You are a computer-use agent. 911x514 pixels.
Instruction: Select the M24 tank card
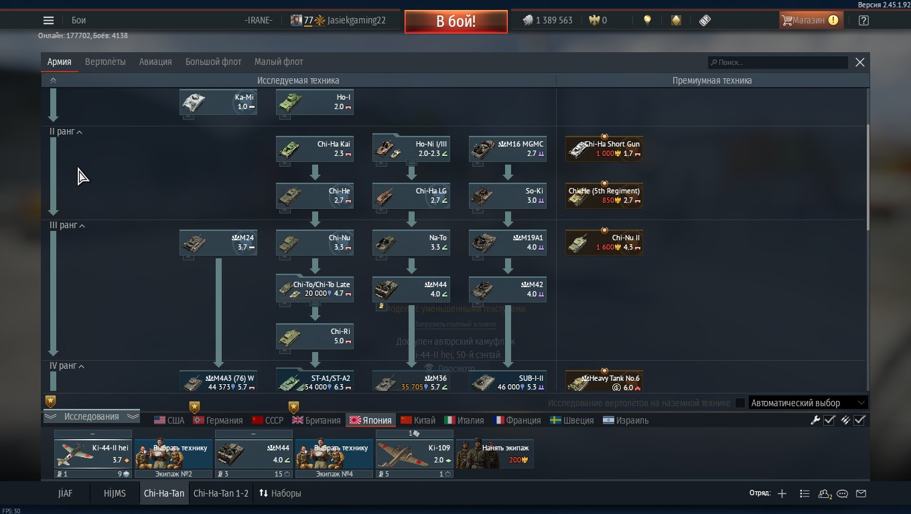218,243
